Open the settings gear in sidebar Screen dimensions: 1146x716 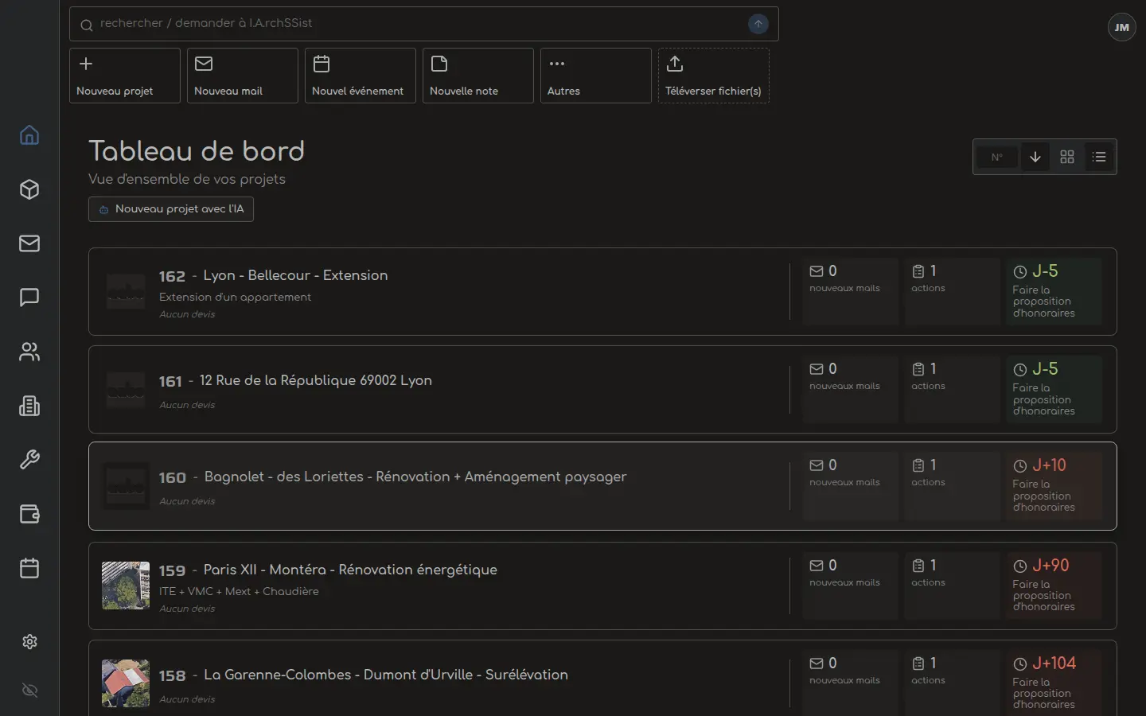tap(30, 641)
